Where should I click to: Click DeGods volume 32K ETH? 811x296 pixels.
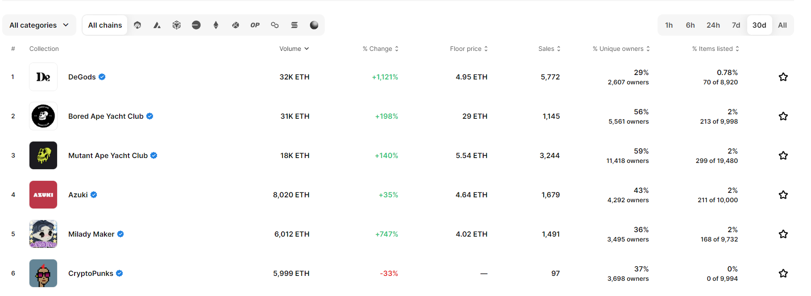tap(294, 77)
